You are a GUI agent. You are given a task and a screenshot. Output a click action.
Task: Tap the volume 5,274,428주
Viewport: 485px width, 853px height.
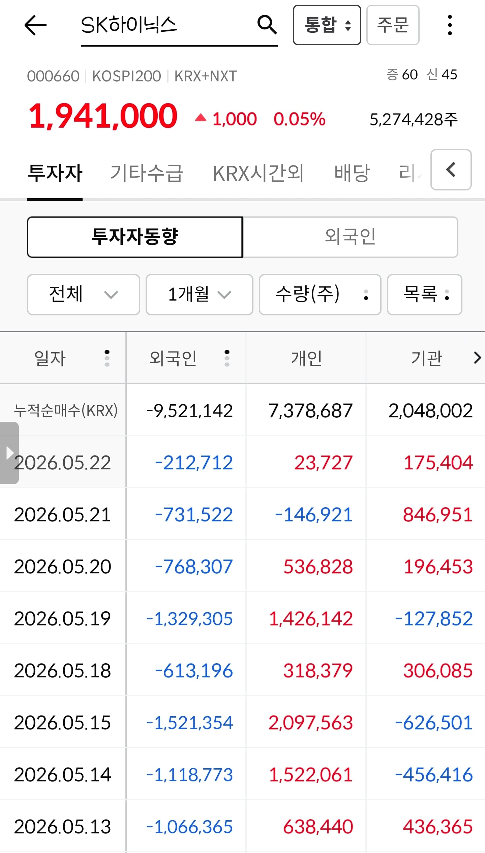(x=414, y=119)
